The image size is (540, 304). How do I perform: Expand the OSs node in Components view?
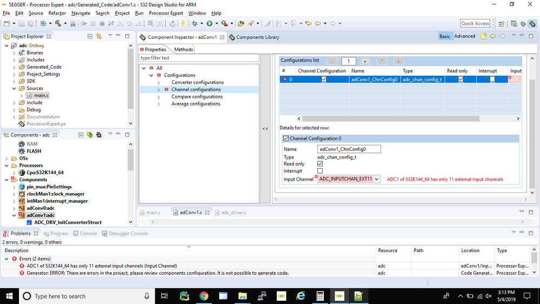click(6, 158)
